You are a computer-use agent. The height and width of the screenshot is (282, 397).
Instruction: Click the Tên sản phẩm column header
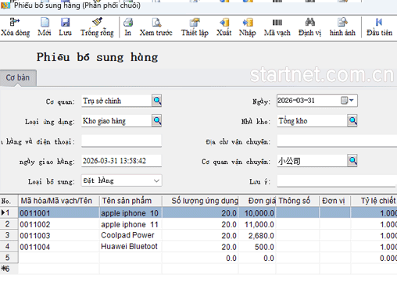127,201
